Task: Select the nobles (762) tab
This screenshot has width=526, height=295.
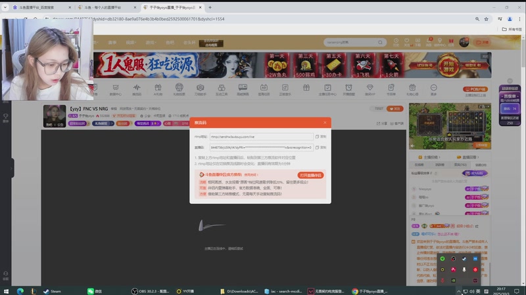Action: pos(460,165)
